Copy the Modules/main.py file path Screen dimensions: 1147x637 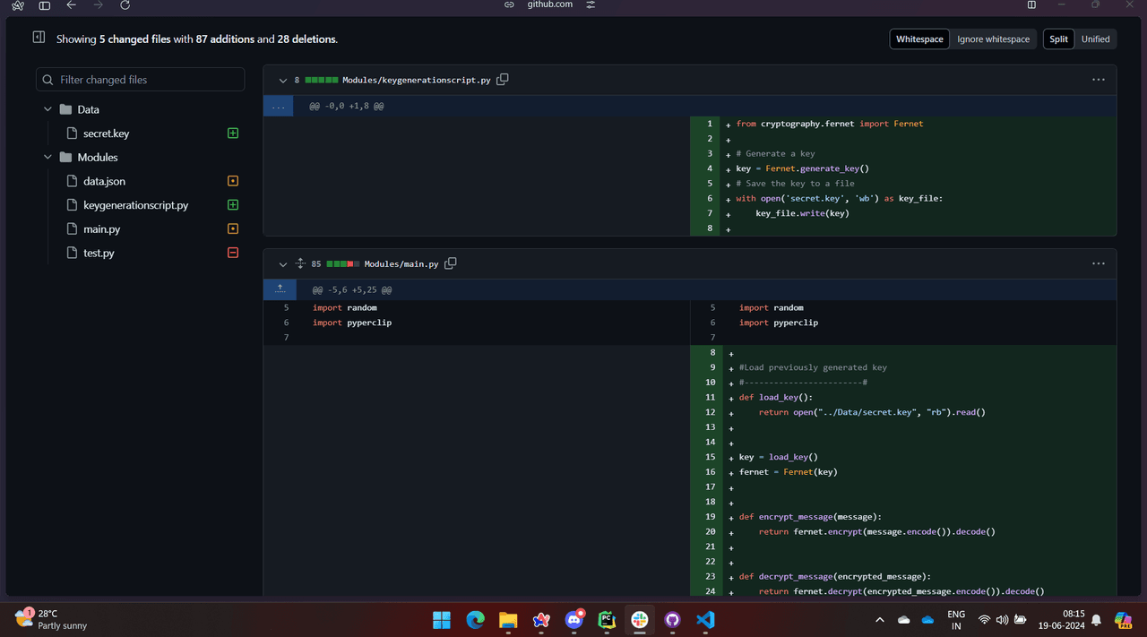tap(451, 263)
